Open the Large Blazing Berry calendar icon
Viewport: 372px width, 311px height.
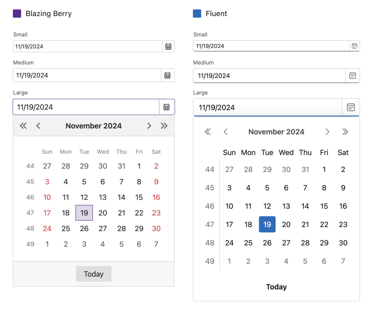(x=167, y=106)
